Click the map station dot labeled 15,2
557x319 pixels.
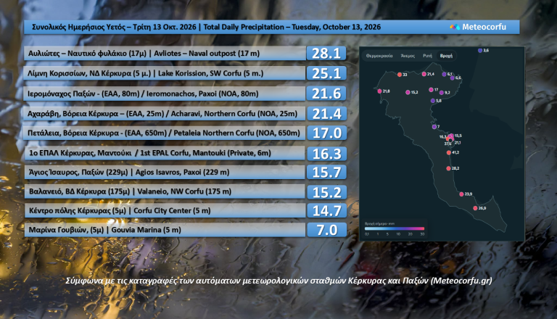coord(408,92)
